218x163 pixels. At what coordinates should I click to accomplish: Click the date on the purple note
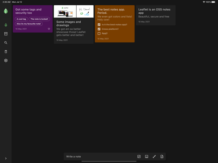[x=21, y=29]
